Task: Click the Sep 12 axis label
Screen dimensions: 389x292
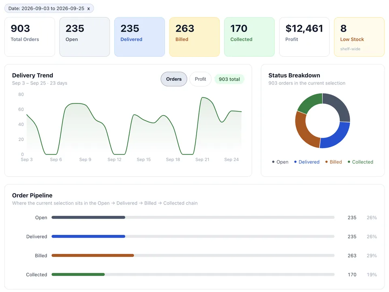Action: pyautogui.click(x=114, y=159)
